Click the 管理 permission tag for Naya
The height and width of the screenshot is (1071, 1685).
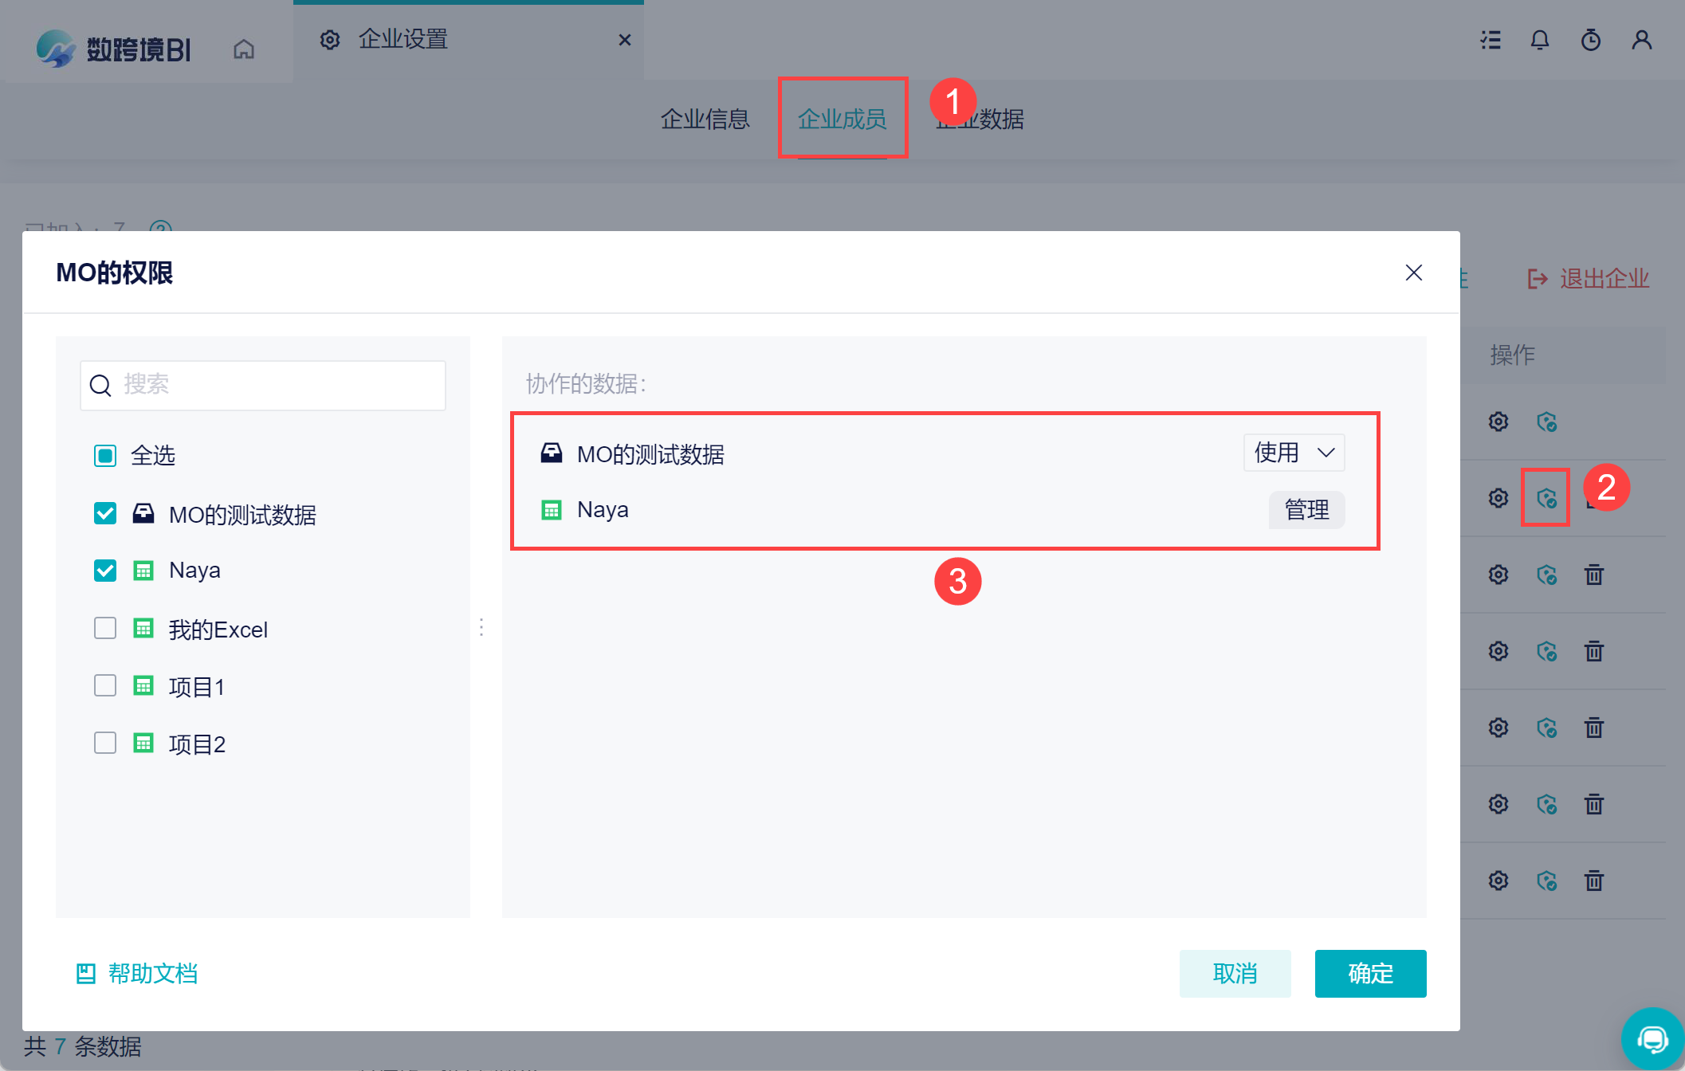(x=1307, y=510)
